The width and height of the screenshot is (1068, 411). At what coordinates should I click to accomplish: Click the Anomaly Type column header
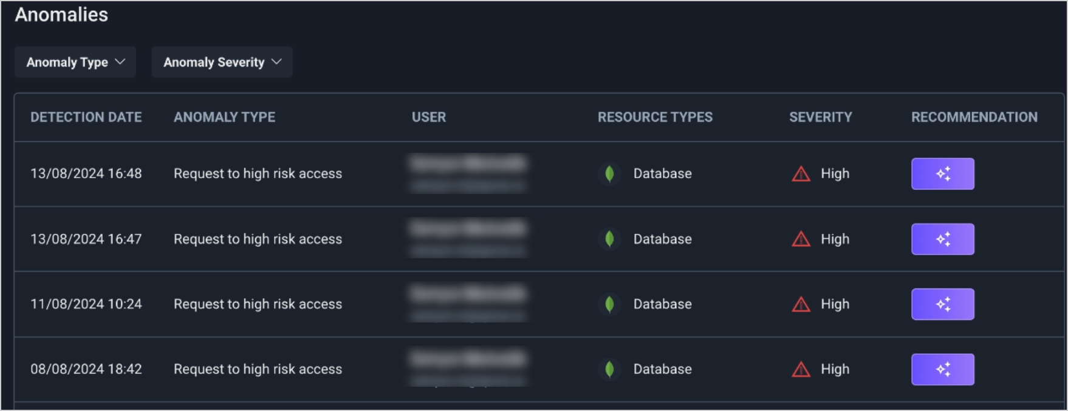224,117
